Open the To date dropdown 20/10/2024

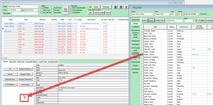click(x=37, y=10)
